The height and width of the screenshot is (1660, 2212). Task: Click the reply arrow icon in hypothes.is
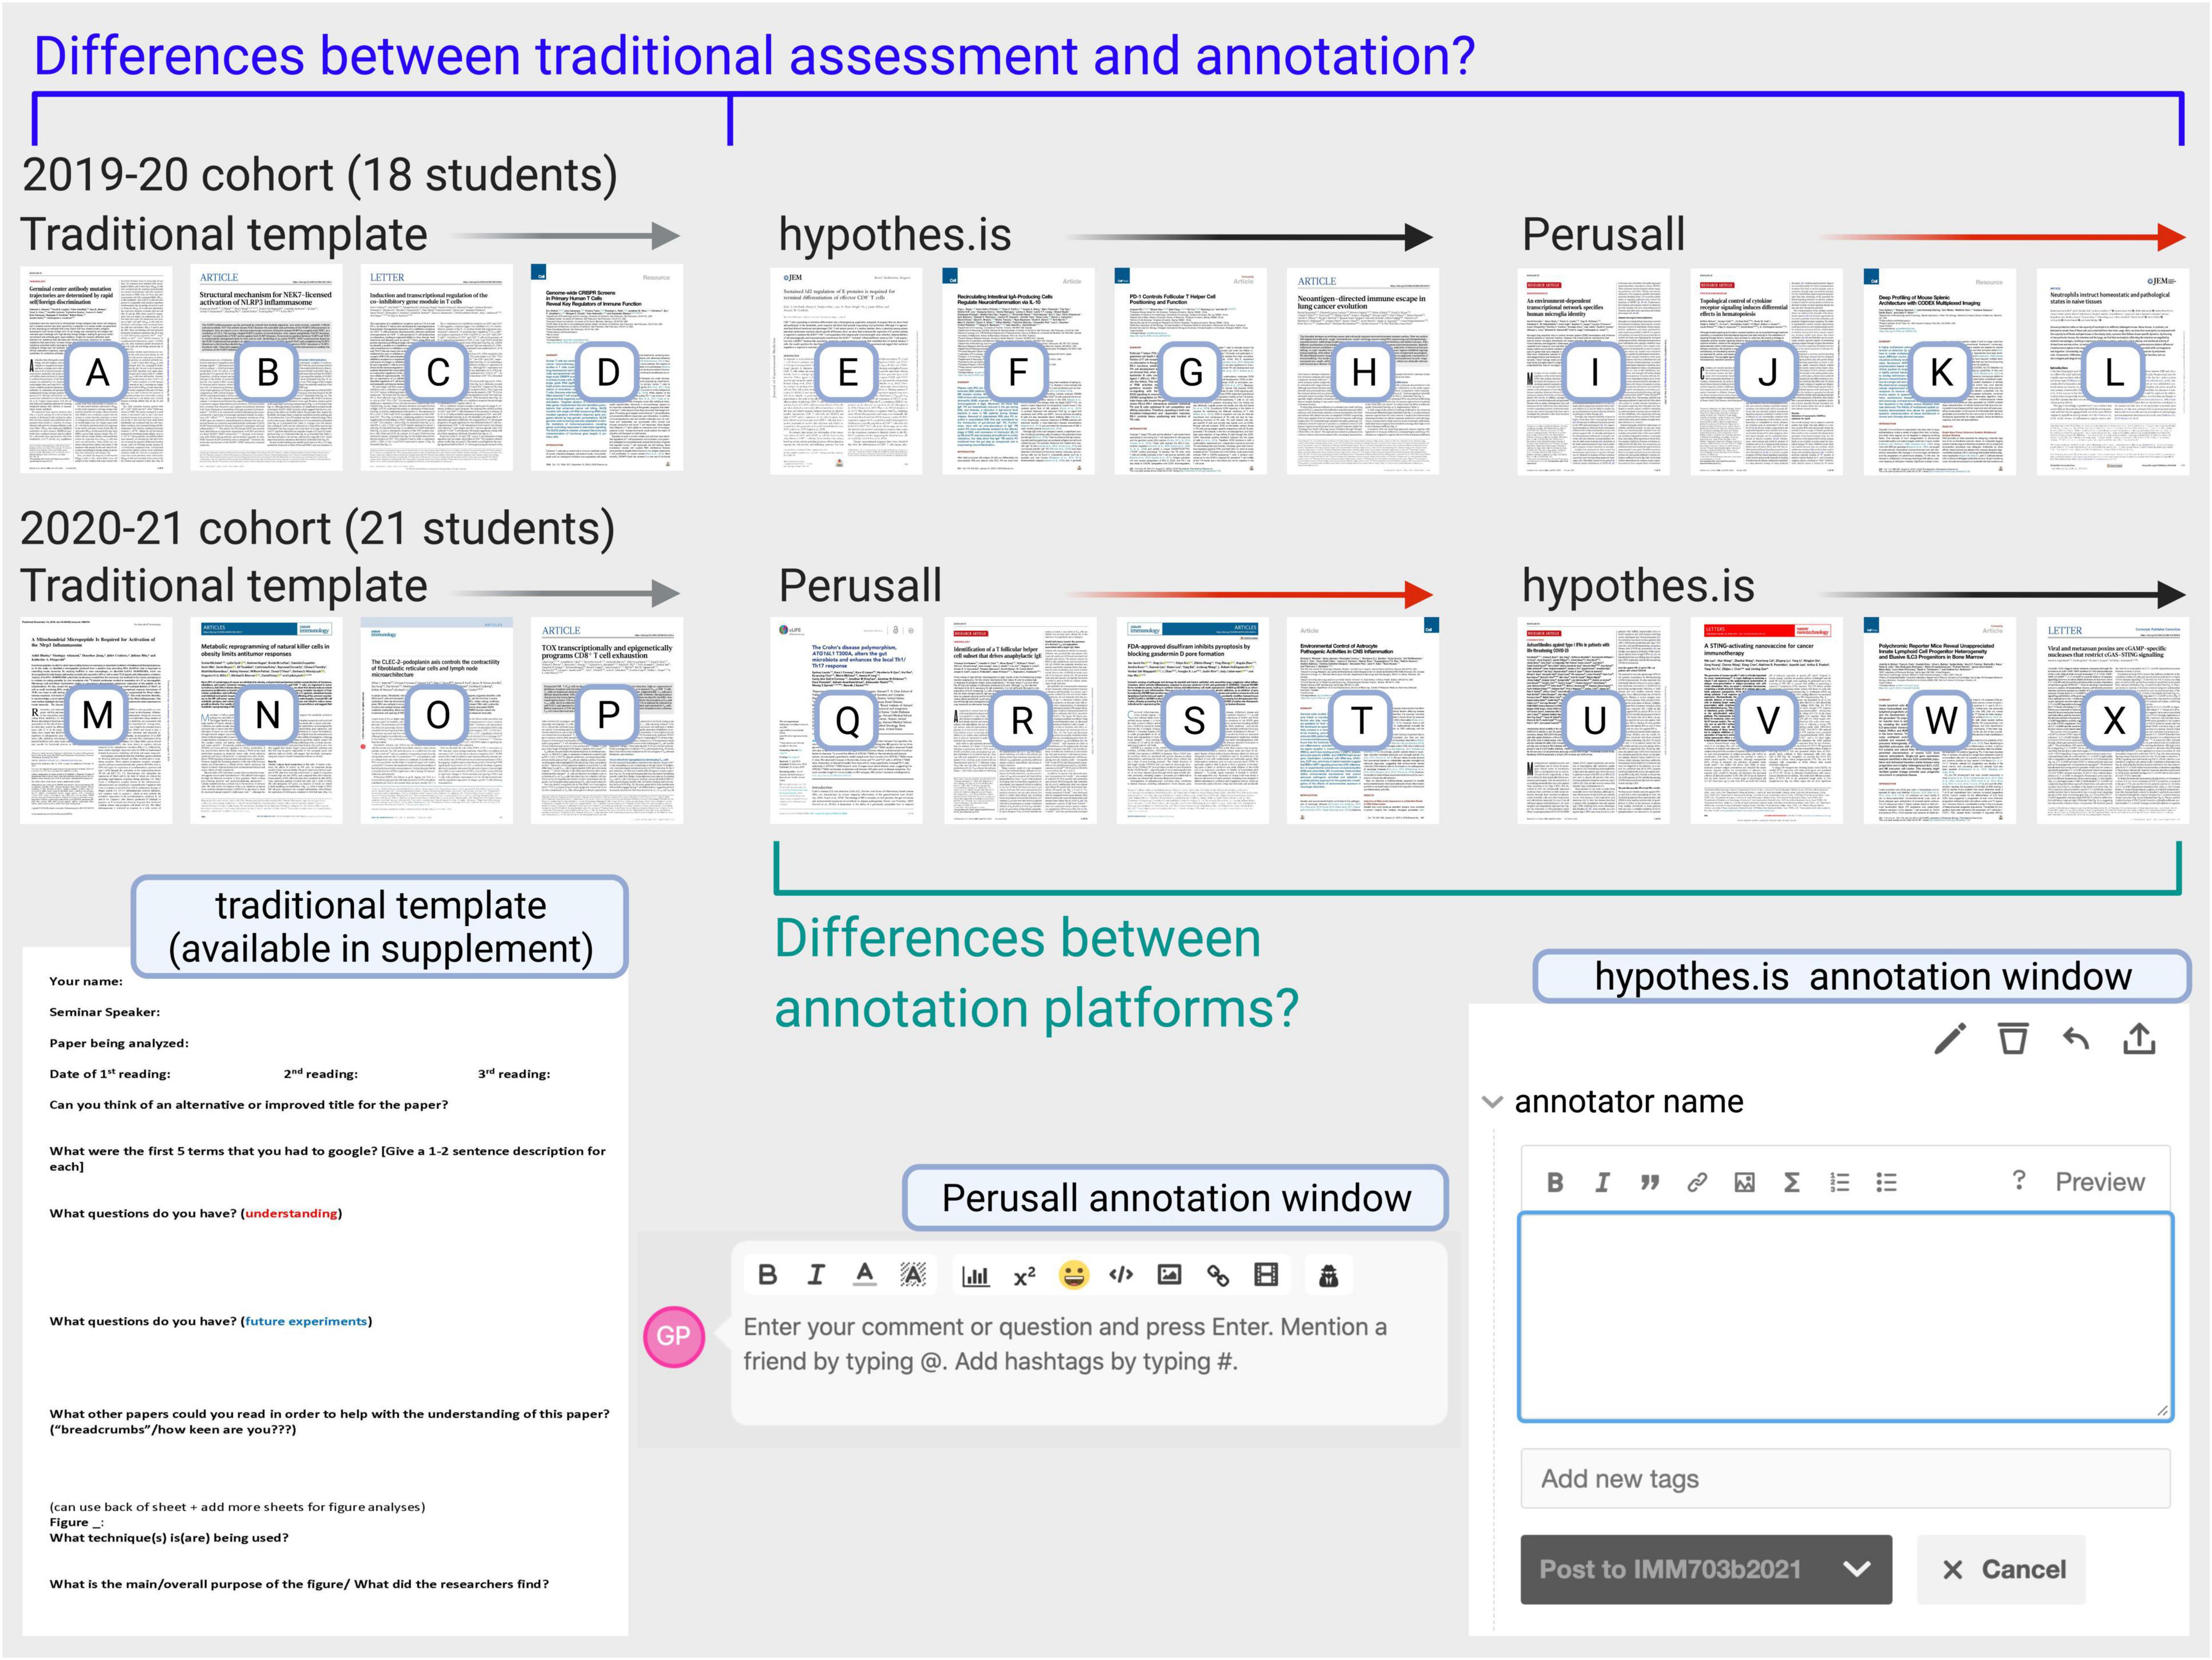point(2076,1039)
